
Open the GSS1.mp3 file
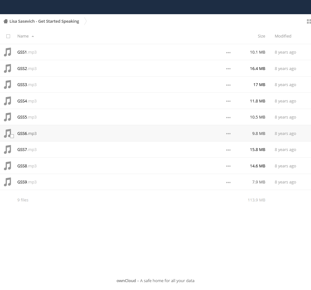click(27, 52)
